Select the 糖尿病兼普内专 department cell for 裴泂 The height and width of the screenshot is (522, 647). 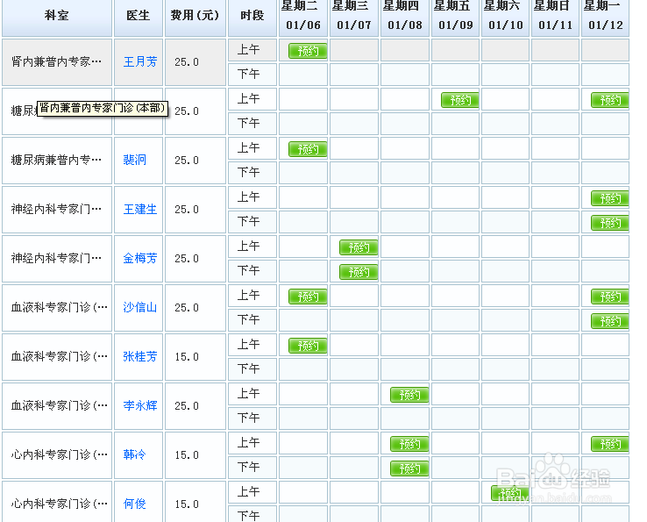(56, 160)
